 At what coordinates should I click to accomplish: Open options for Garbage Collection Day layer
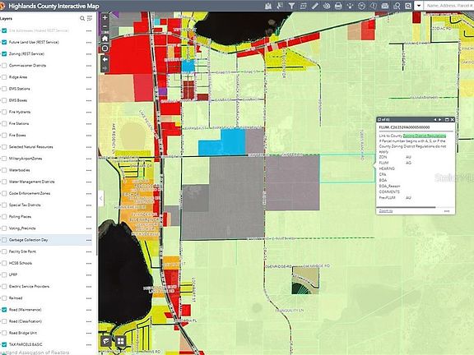89,240
